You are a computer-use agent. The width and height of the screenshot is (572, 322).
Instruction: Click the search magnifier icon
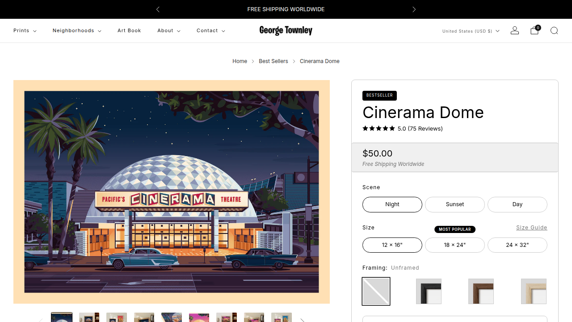554,30
